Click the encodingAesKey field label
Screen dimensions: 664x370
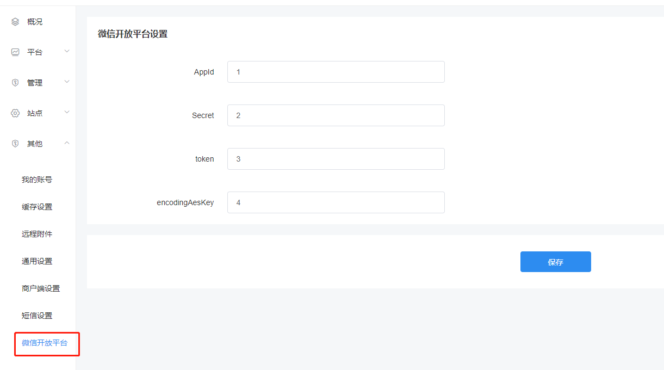click(185, 202)
